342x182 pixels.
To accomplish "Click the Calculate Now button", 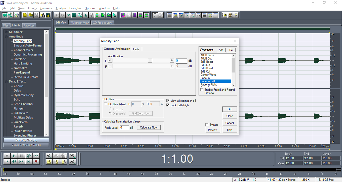I will pyautogui.click(x=148, y=127).
